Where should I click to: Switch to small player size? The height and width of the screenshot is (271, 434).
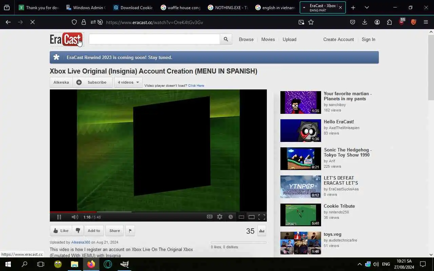241,217
